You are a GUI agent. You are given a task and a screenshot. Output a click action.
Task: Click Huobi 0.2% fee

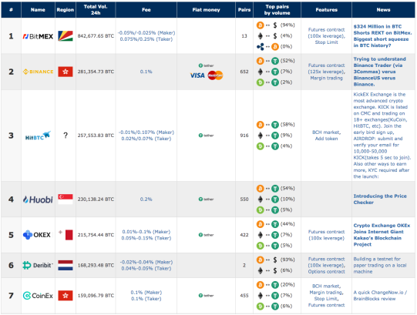[146, 199]
